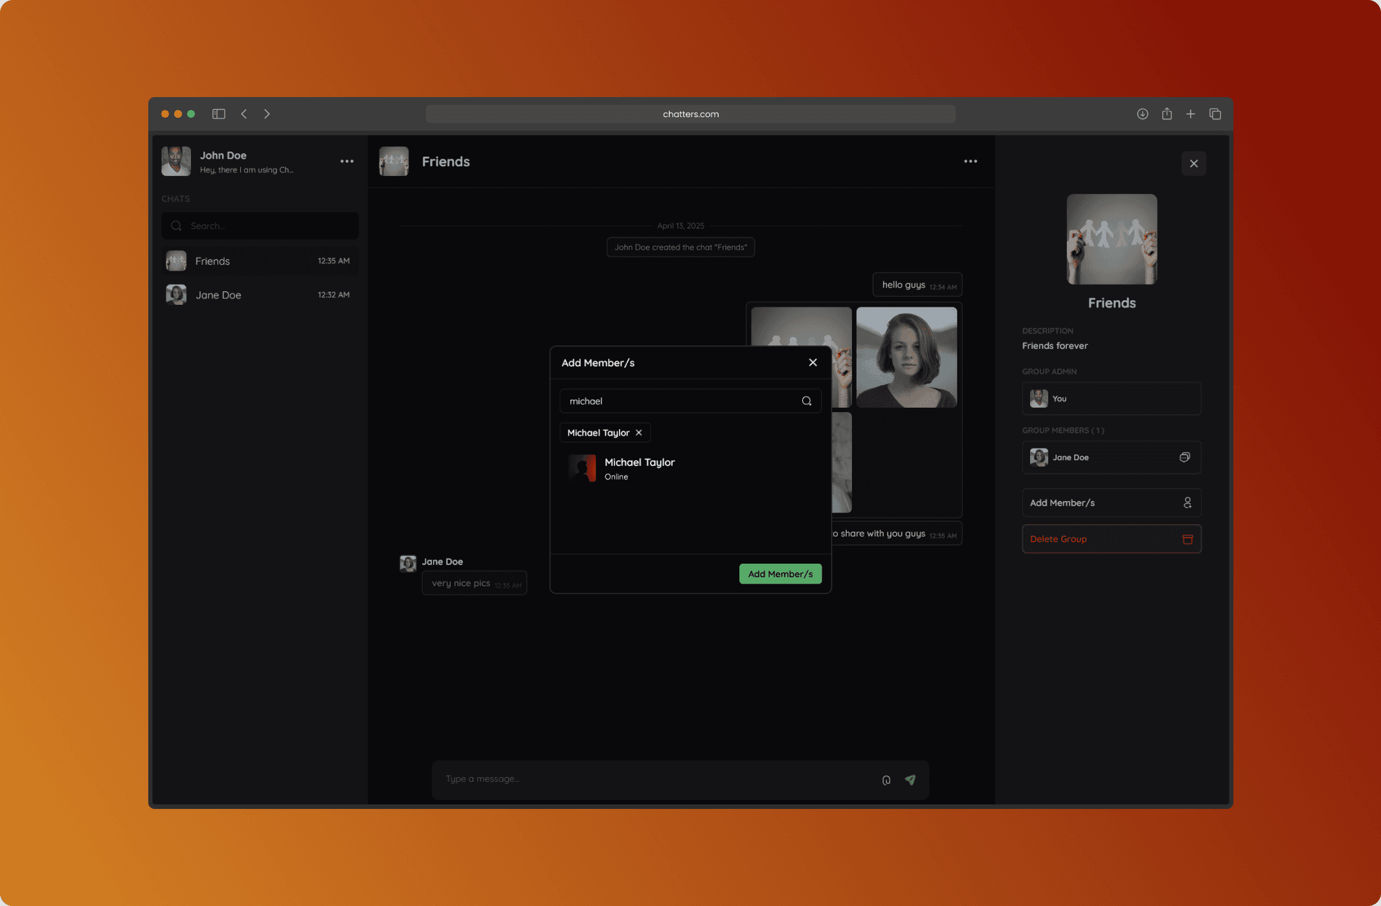This screenshot has width=1381, height=906.
Task: Open Friends group picture in side panel
Action: 1112,239
